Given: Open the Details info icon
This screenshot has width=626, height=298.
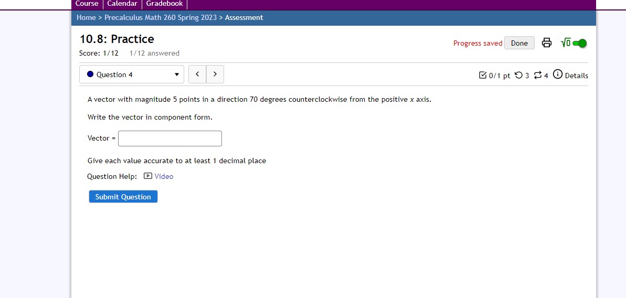Looking at the screenshot, I should pos(558,74).
